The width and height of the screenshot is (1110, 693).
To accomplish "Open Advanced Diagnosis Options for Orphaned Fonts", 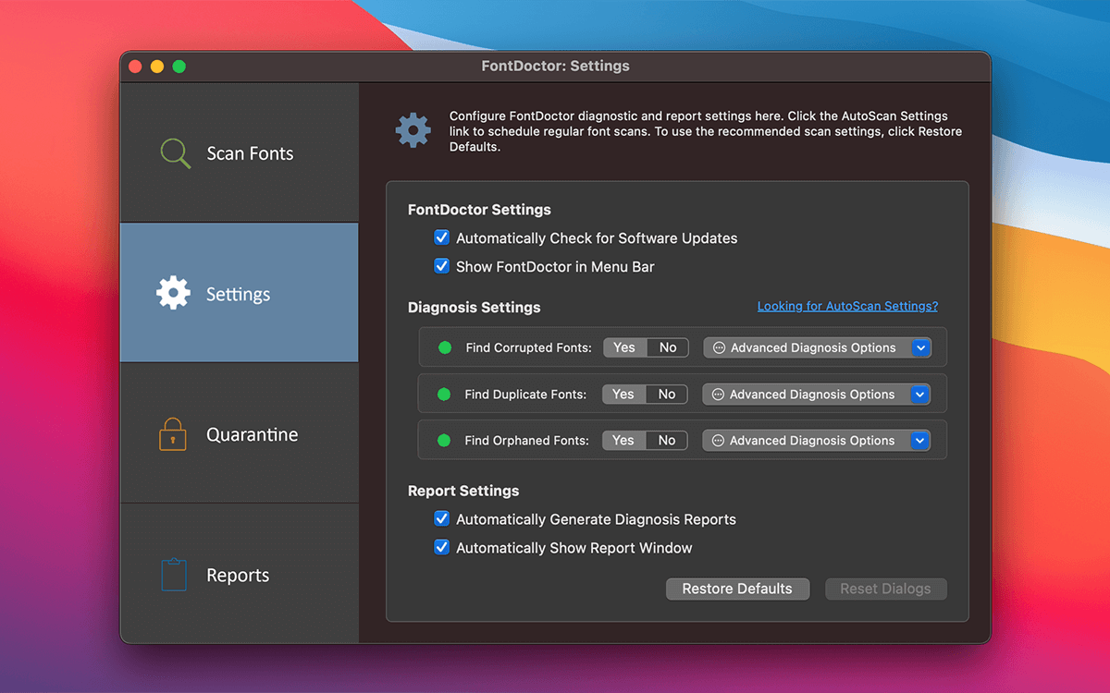I will (x=816, y=440).
